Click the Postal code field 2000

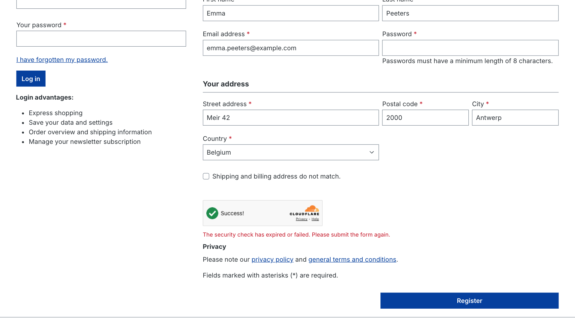(425, 118)
